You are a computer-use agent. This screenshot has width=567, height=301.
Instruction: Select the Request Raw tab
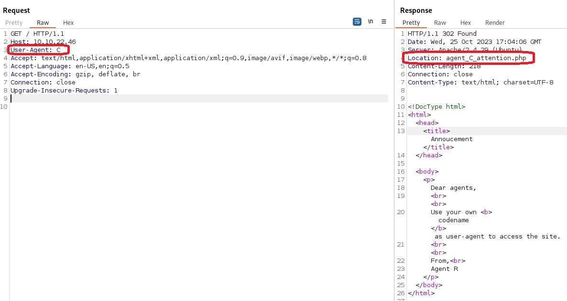coord(43,23)
